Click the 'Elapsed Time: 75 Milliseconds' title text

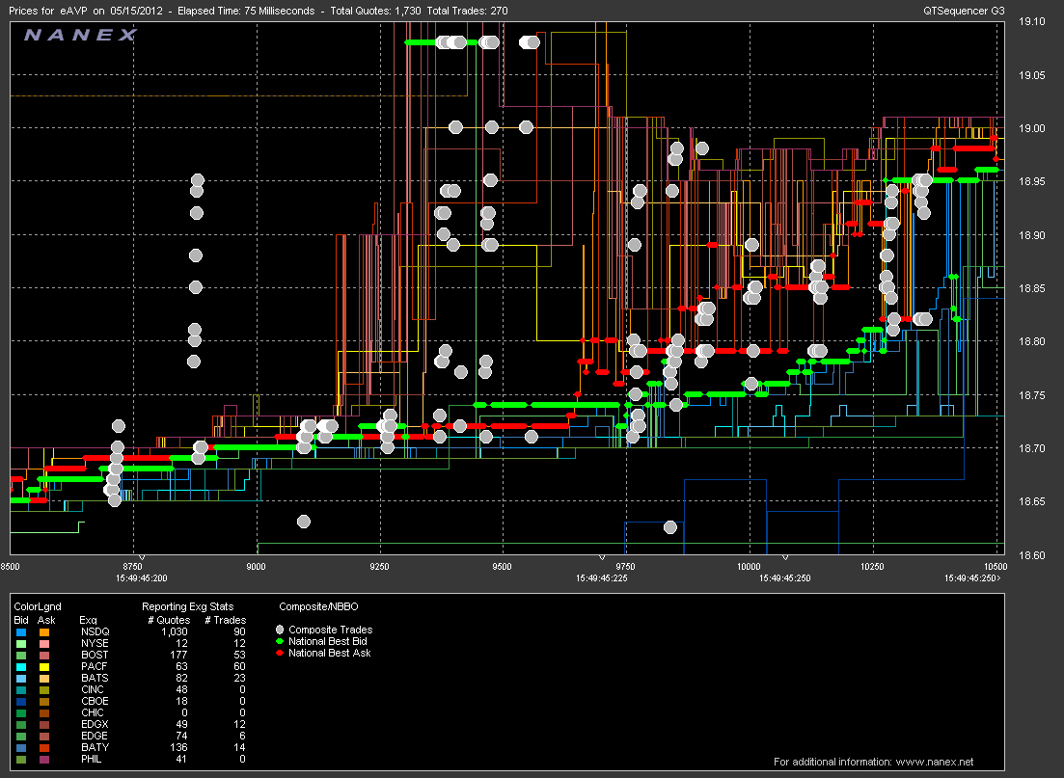(x=246, y=11)
